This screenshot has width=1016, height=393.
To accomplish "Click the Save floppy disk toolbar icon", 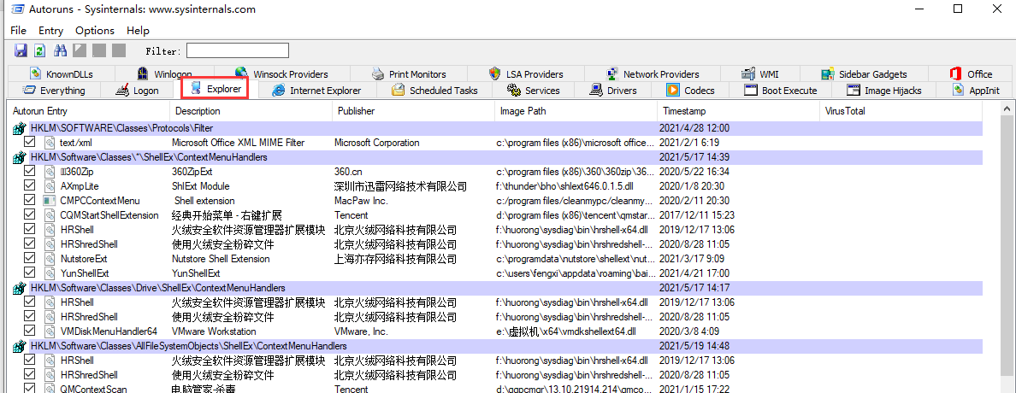I will [x=21, y=50].
